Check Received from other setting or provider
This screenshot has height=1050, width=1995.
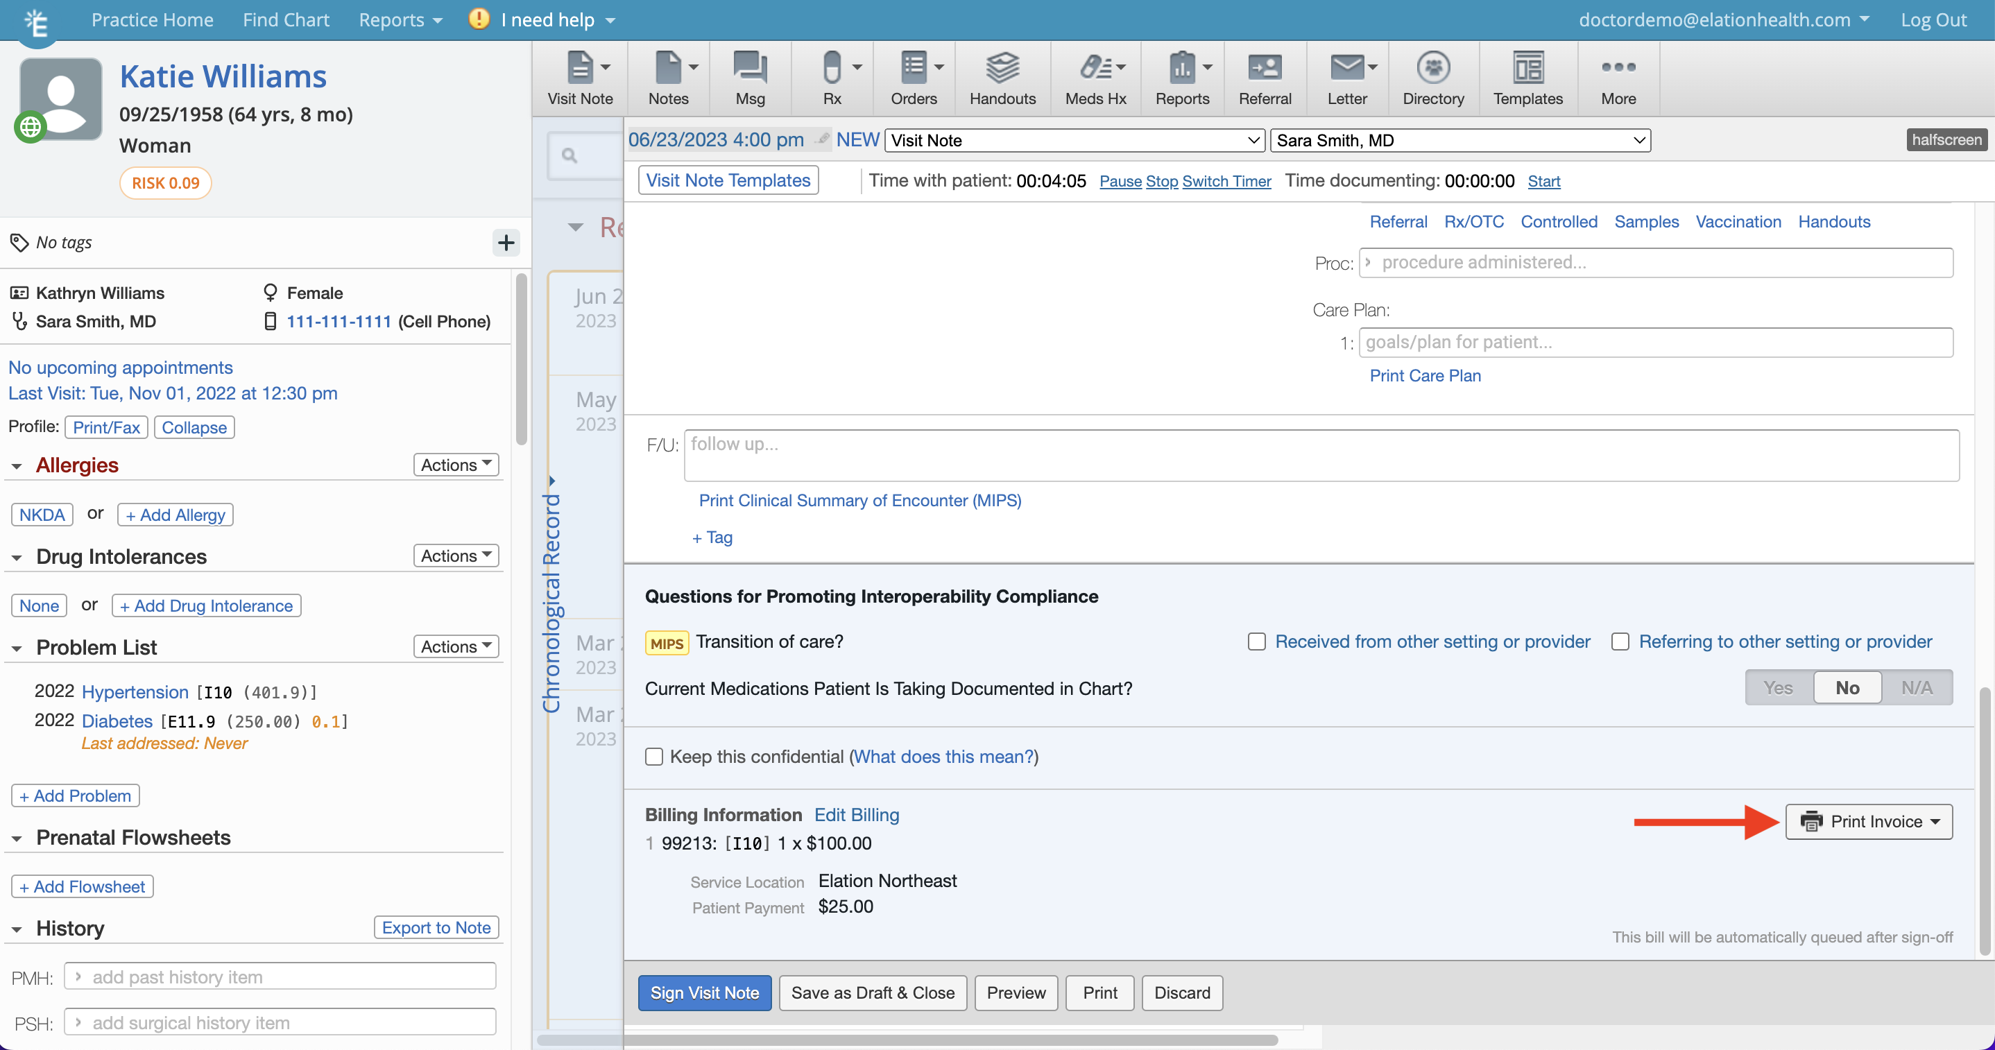(x=1256, y=641)
